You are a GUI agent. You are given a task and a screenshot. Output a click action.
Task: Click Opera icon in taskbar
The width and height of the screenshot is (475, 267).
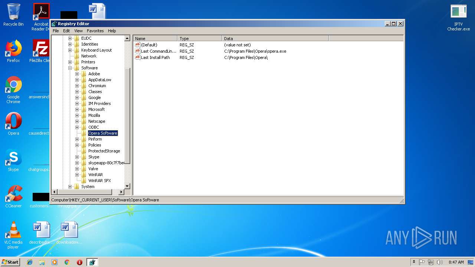click(x=79, y=262)
